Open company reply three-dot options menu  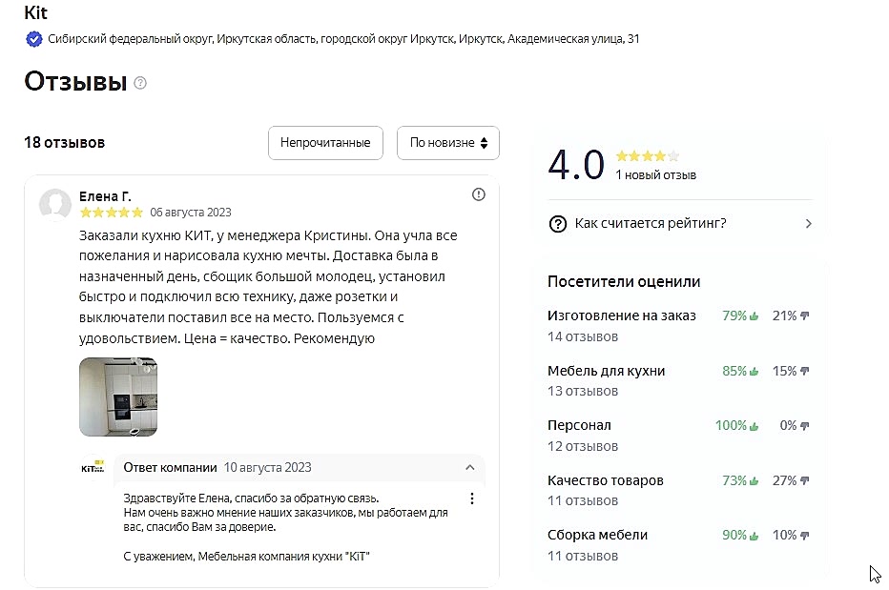tap(472, 498)
